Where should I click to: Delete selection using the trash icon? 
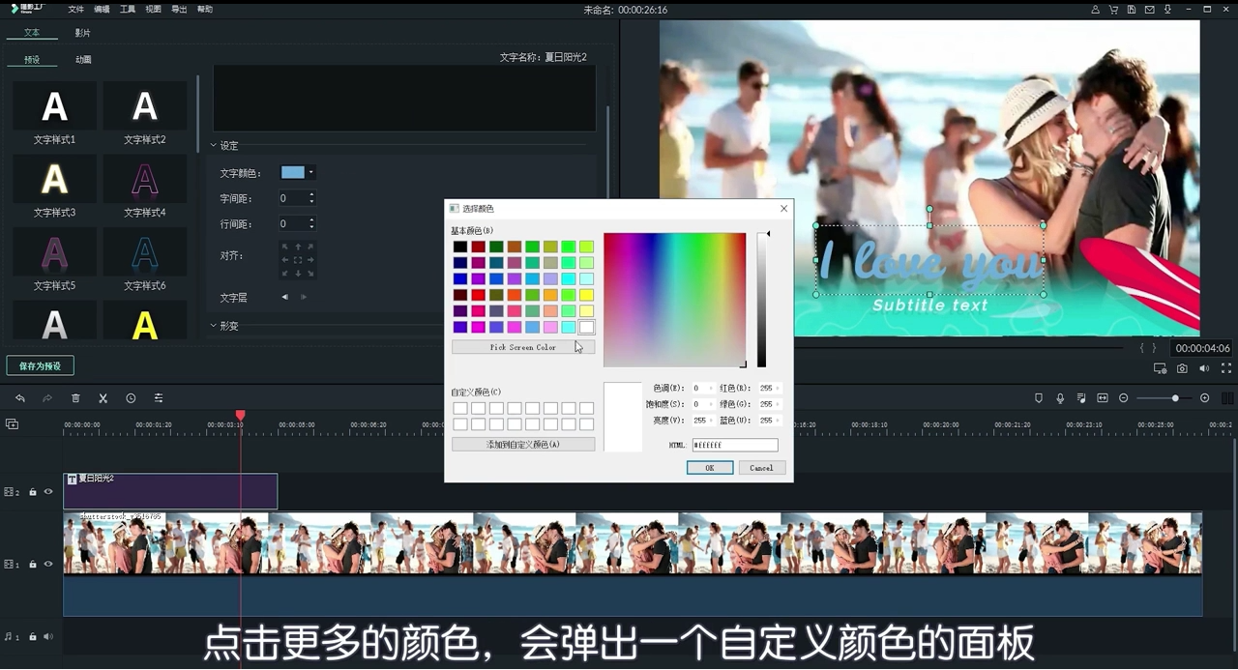coord(74,397)
